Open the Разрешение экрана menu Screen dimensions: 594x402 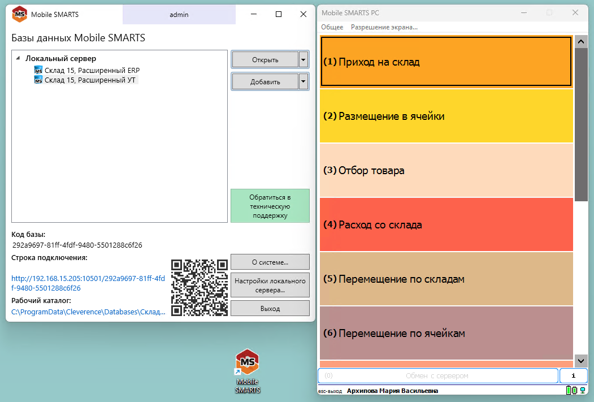coord(384,27)
